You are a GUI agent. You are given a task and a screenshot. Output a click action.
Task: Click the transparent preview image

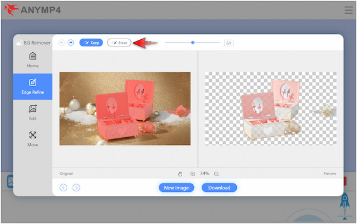pyautogui.click(x=271, y=109)
